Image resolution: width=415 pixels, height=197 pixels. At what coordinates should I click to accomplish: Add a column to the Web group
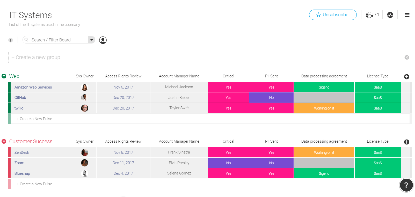click(406, 77)
